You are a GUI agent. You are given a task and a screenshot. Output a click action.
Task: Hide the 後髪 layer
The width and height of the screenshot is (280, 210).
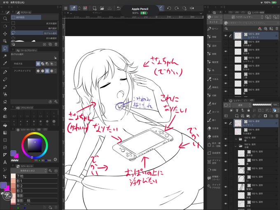point(226,195)
